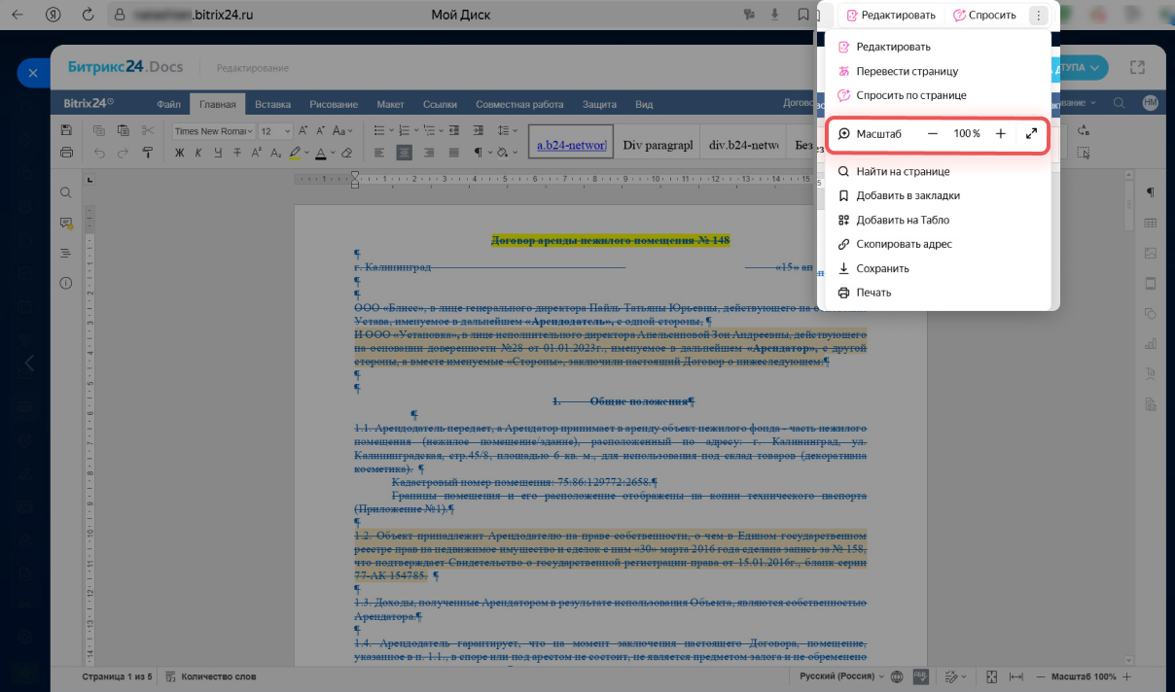Click the Copy icon in the toolbar

tap(97, 130)
